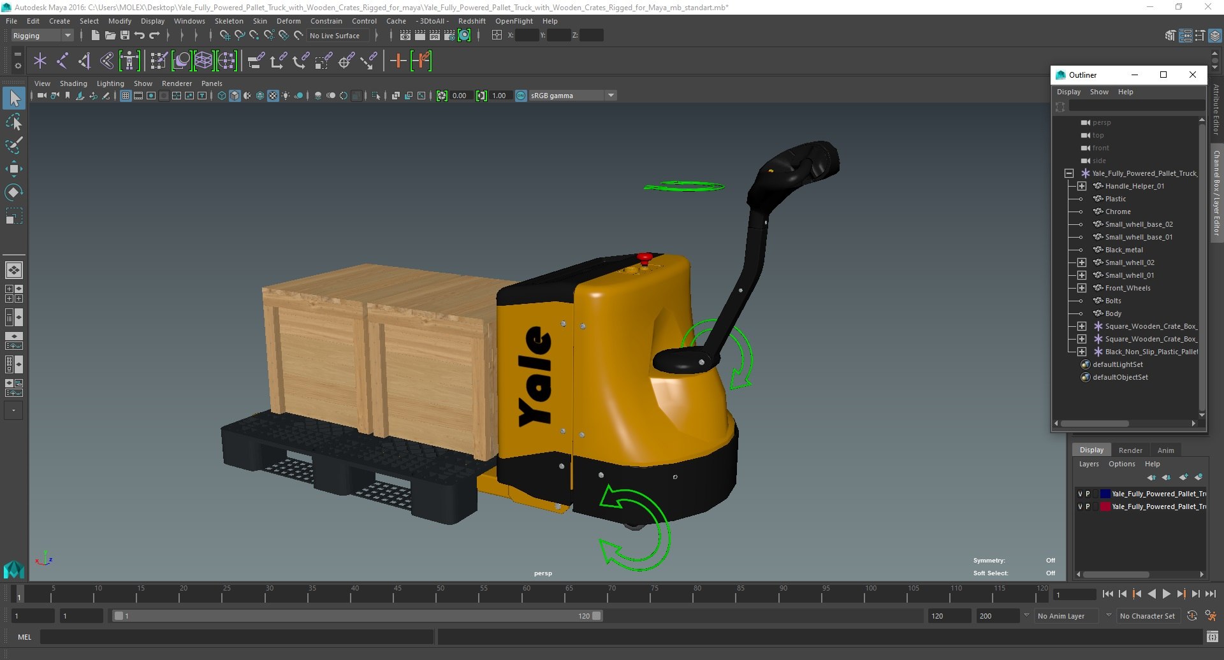Select the Create Joints tool on the shelf
The width and height of the screenshot is (1224, 660).
pyautogui.click(x=62, y=61)
